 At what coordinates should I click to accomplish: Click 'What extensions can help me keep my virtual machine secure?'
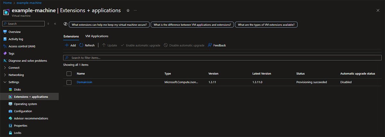pos(109,25)
